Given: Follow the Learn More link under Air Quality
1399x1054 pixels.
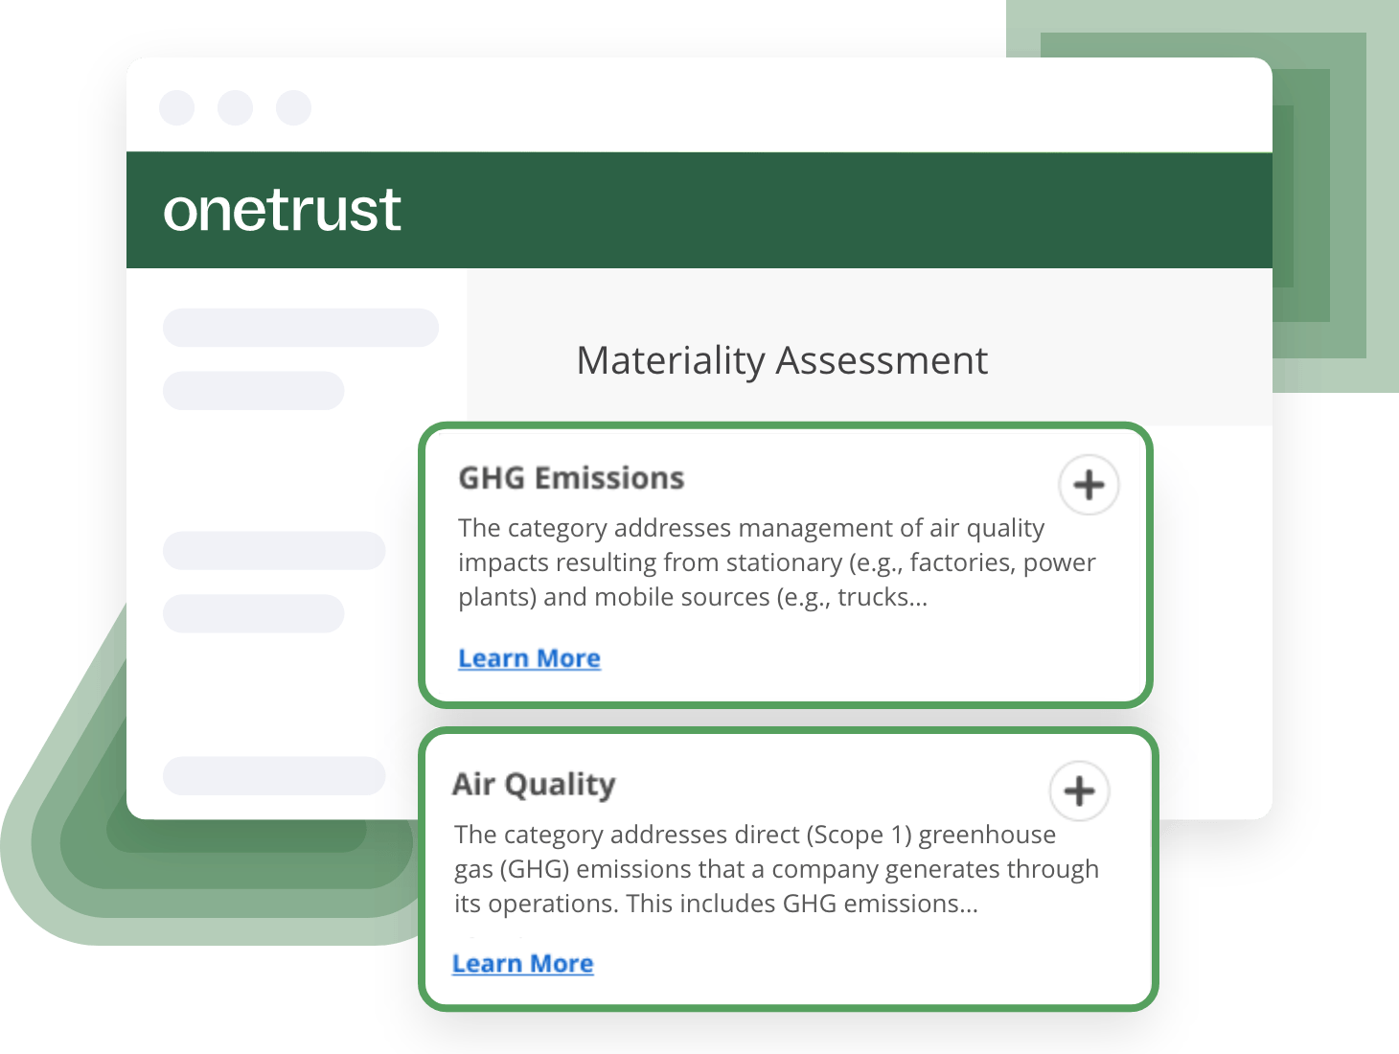Looking at the screenshot, I should [522, 964].
